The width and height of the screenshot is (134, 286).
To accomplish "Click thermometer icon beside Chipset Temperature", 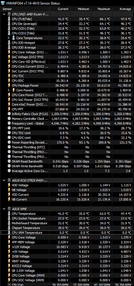I will pos(9,228).
